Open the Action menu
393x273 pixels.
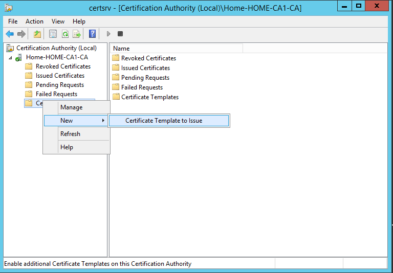point(34,21)
